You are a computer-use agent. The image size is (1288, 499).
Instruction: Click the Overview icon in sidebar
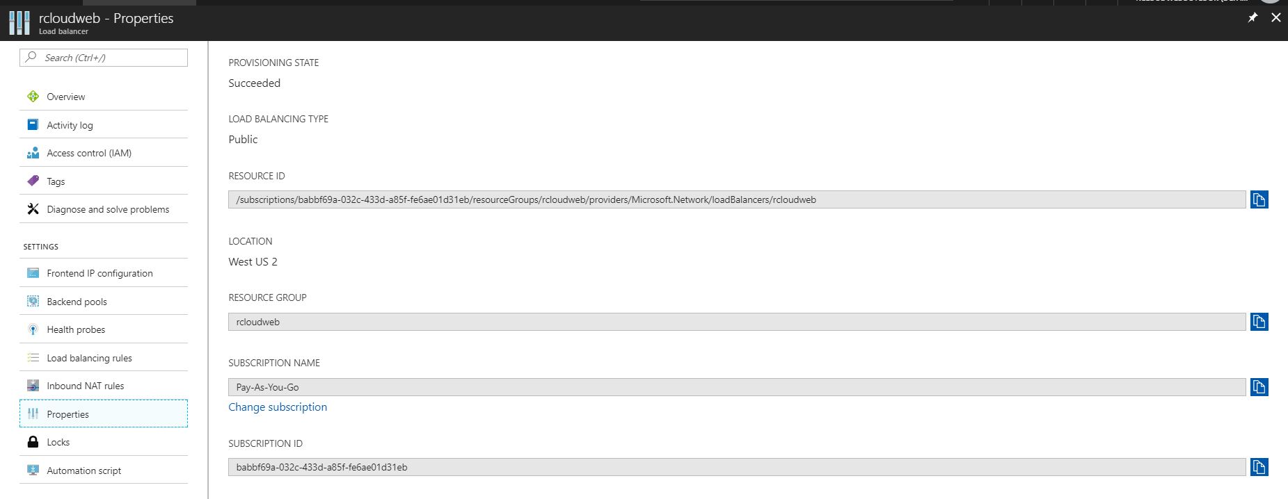point(33,97)
